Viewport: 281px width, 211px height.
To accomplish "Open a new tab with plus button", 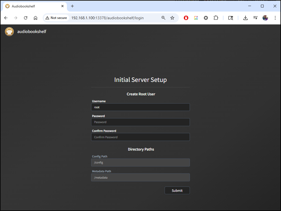I will tap(72, 6).
